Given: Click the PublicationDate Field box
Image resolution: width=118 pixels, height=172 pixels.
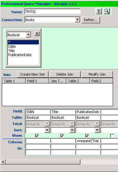Looking at the screenshot, I should [x=88, y=112].
